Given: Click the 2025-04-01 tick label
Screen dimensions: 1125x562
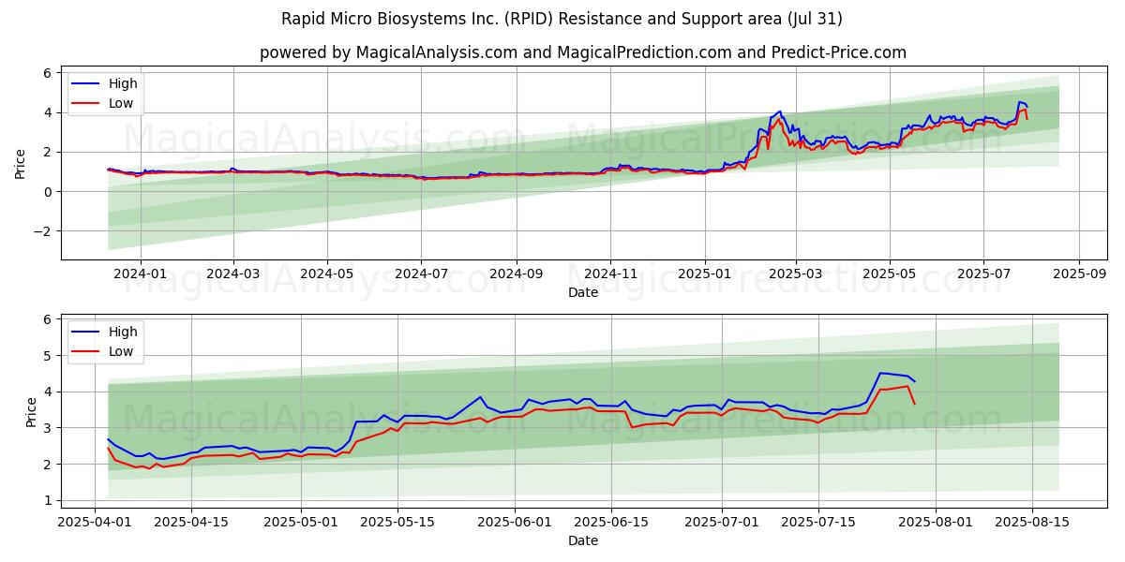Looking at the screenshot, I should [96, 522].
